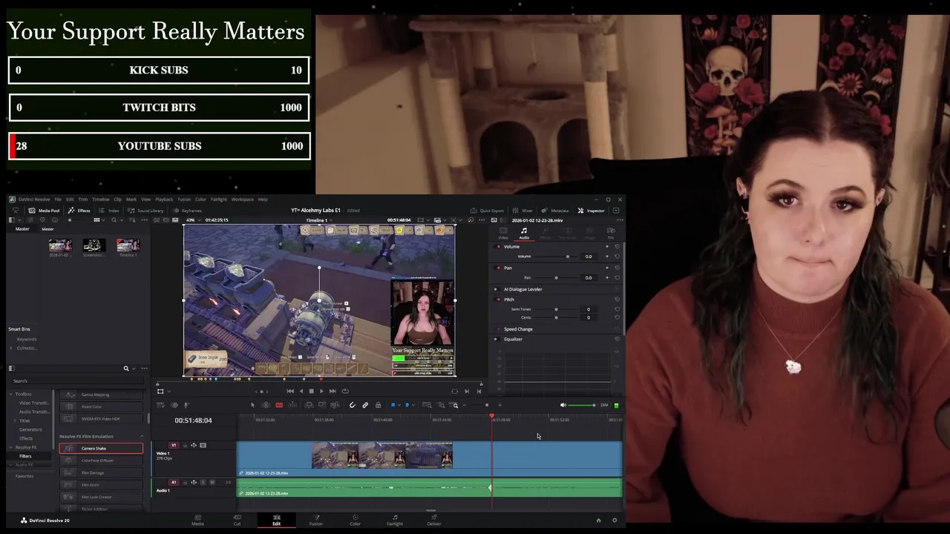Toggle the Linked Selection chain icon
Viewport: 950px width, 534px height.
[x=365, y=405]
